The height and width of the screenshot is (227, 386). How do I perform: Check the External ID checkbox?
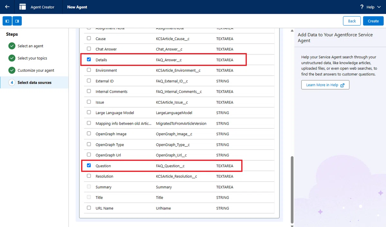pyautogui.click(x=89, y=81)
